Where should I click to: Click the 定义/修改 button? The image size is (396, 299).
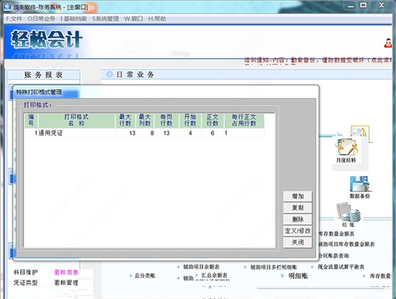coord(296,230)
